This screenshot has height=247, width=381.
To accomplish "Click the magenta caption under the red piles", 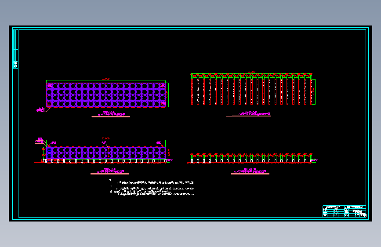I will (254, 113).
